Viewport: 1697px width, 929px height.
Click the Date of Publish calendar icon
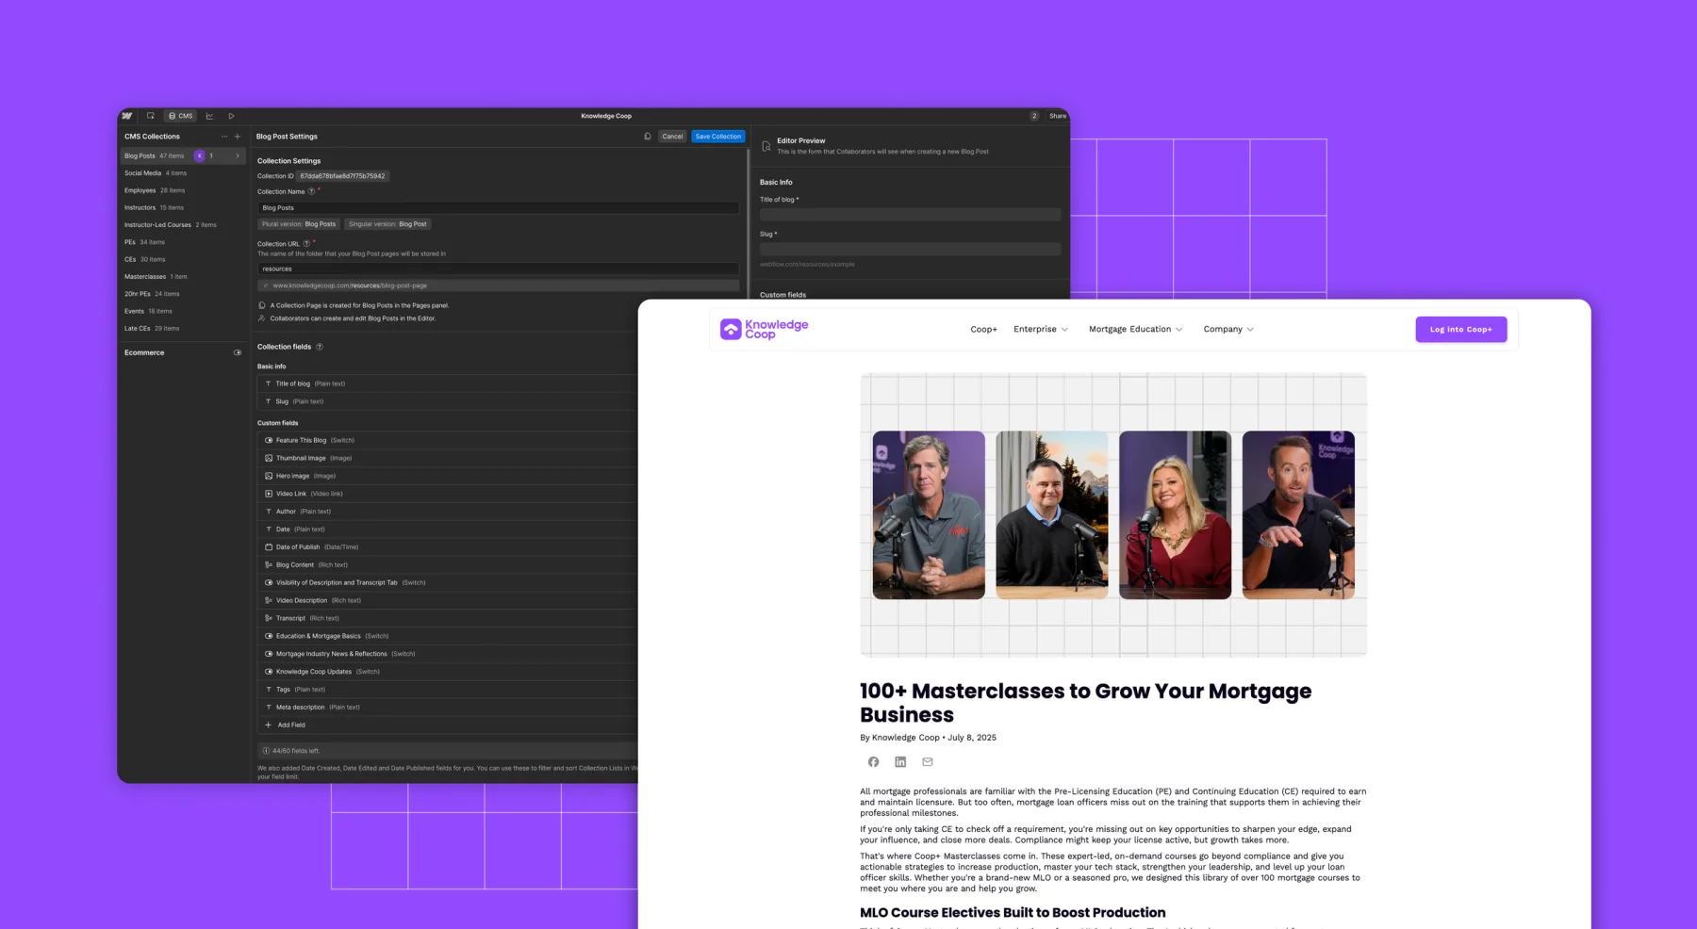269,547
